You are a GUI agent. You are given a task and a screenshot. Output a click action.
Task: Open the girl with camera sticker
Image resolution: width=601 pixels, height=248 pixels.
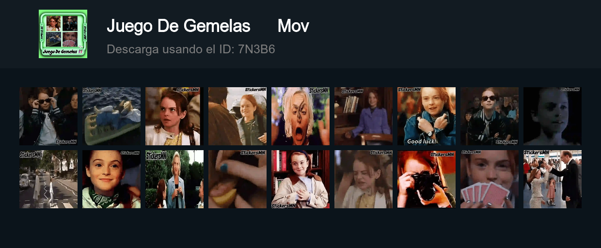click(427, 179)
